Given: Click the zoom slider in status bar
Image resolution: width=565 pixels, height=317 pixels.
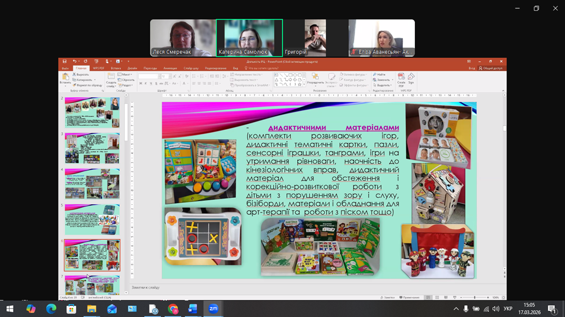Looking at the screenshot, I should tap(474, 297).
